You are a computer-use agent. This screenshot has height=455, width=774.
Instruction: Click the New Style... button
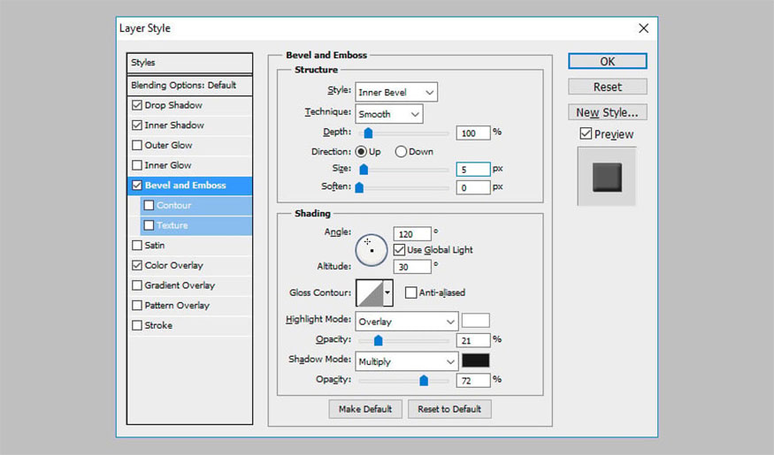click(607, 112)
